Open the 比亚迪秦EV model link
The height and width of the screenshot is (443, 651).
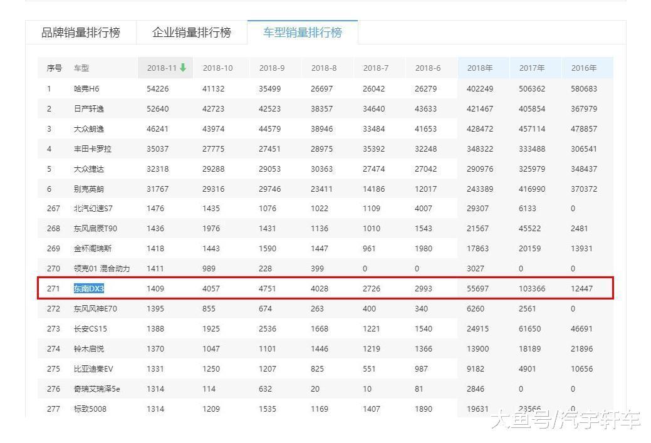tap(93, 369)
